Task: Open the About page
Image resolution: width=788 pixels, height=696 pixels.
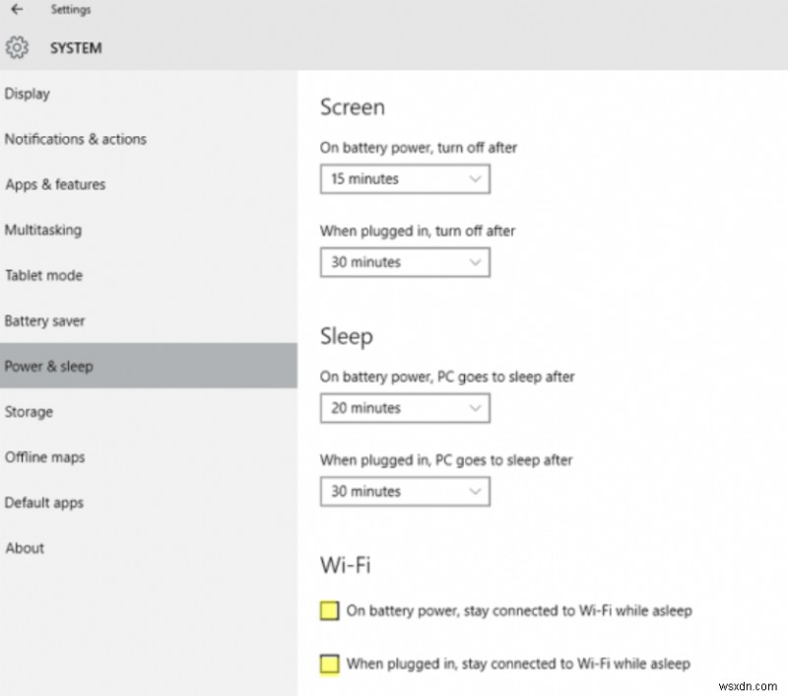Action: (x=25, y=547)
